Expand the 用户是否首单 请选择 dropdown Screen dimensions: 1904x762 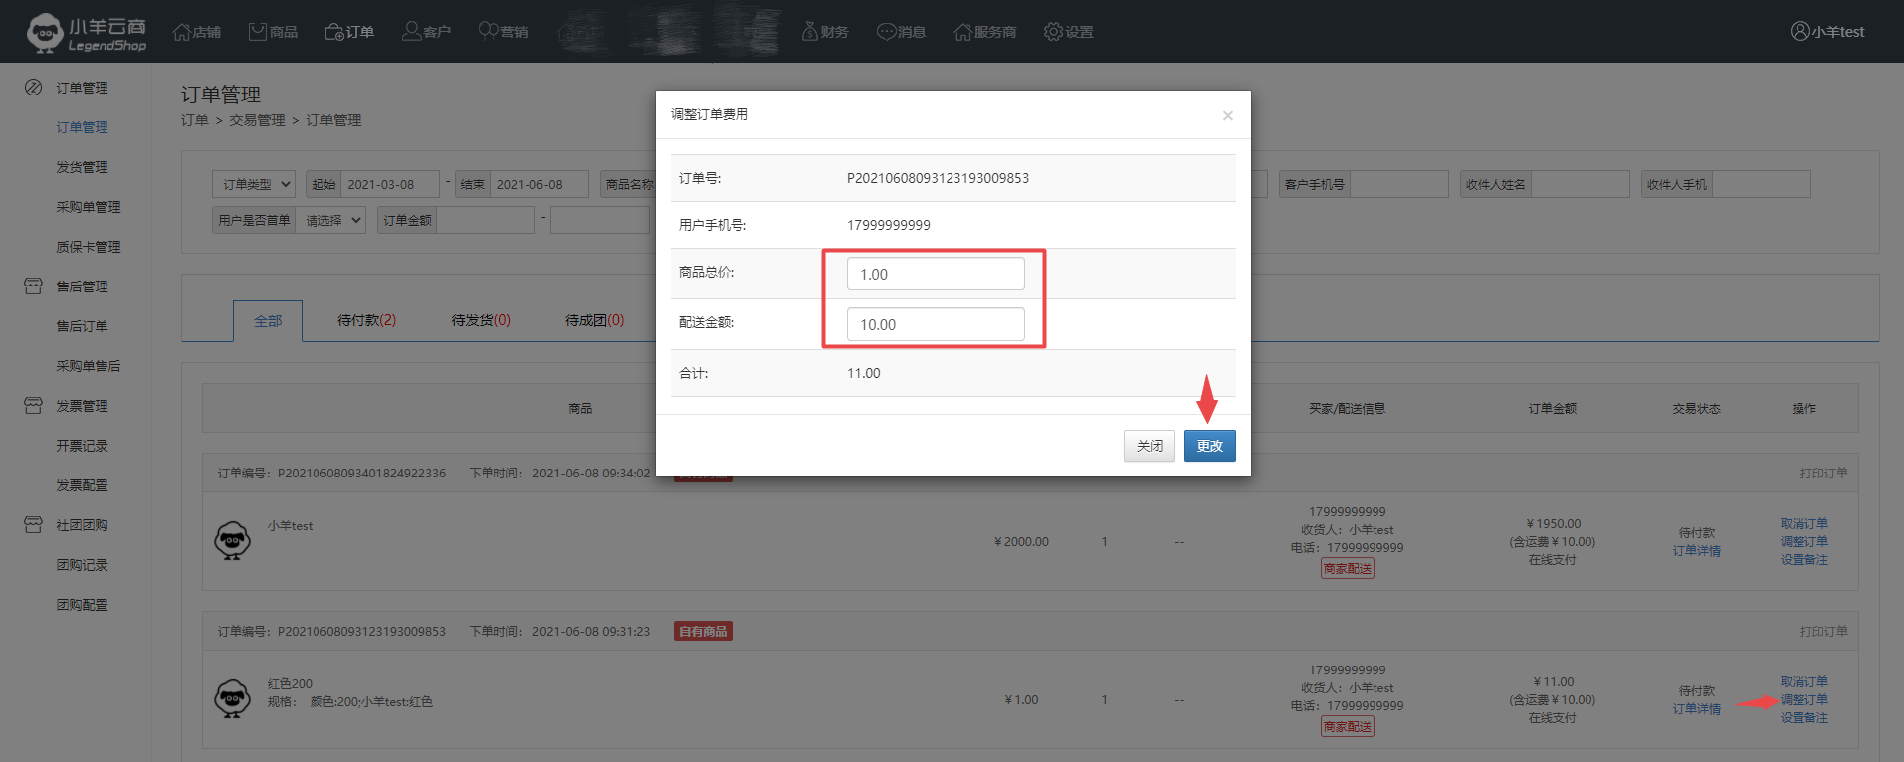coord(332,220)
